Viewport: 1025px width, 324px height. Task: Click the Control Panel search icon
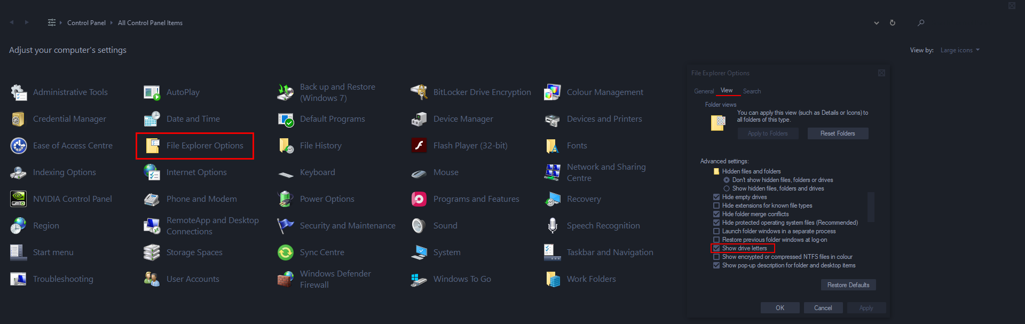click(x=921, y=23)
